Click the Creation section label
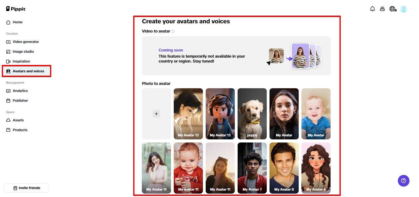The width and height of the screenshot is (419, 197). click(x=12, y=34)
